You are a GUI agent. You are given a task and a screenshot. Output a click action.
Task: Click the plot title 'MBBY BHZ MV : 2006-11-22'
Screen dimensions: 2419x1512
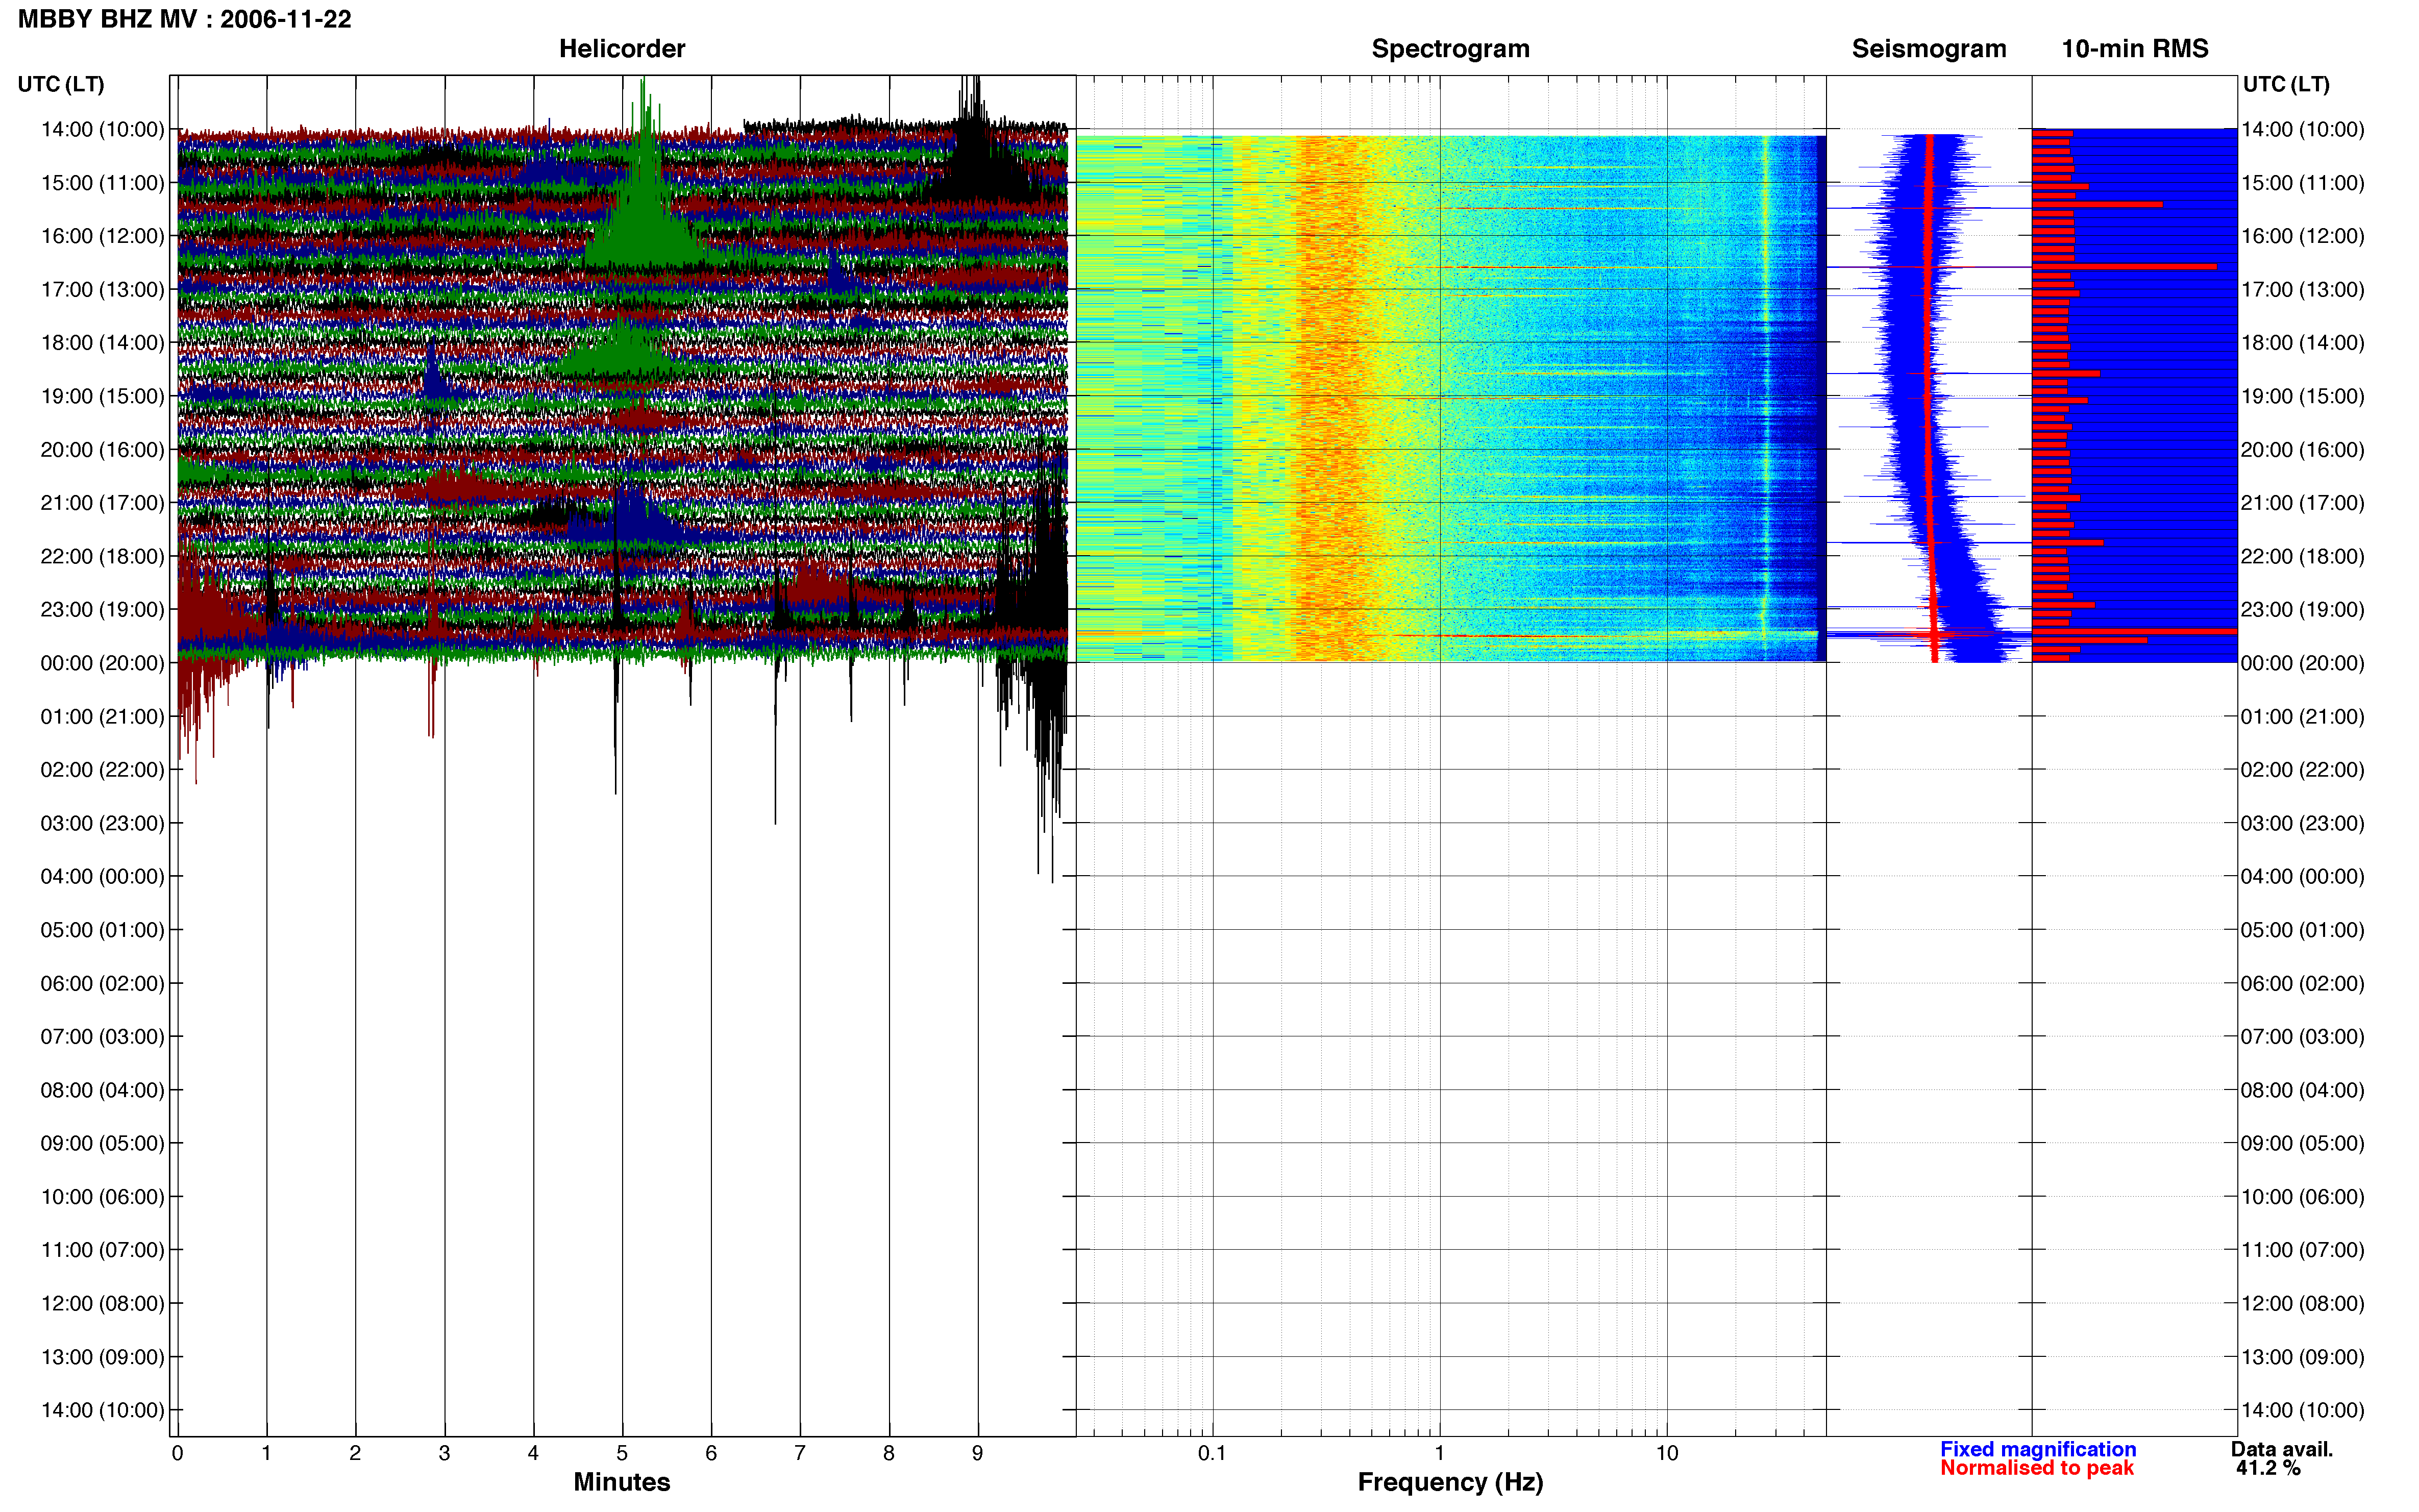185,19
